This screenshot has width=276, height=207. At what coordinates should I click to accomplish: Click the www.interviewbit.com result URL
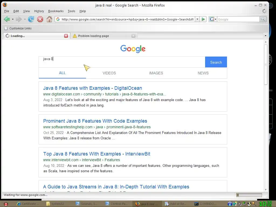coord(81,160)
